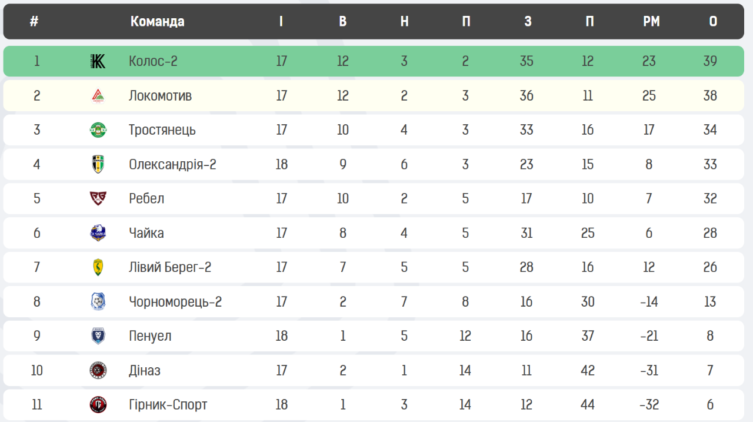The height and width of the screenshot is (422, 753).
Task: Click the Діназ club crest
Action: 98,370
